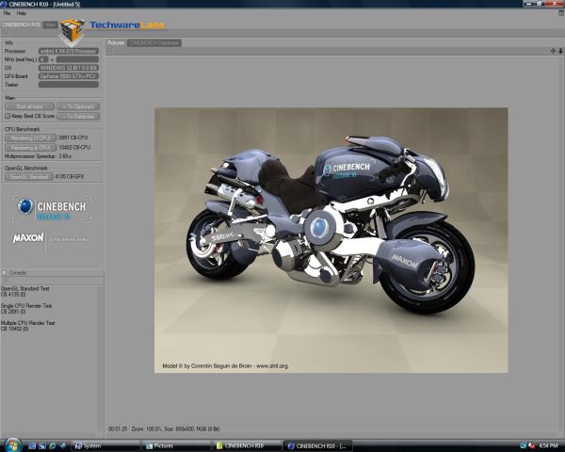Click the CINEBENCH logo in the side panel
The width and height of the screenshot is (565, 452).
pos(52,209)
